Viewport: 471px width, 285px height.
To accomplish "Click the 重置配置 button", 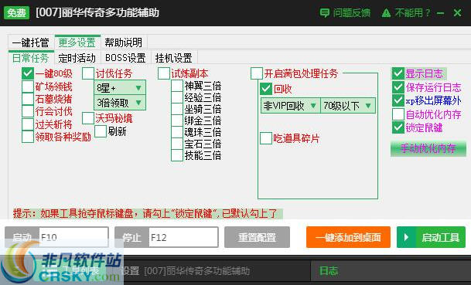I will (x=257, y=237).
